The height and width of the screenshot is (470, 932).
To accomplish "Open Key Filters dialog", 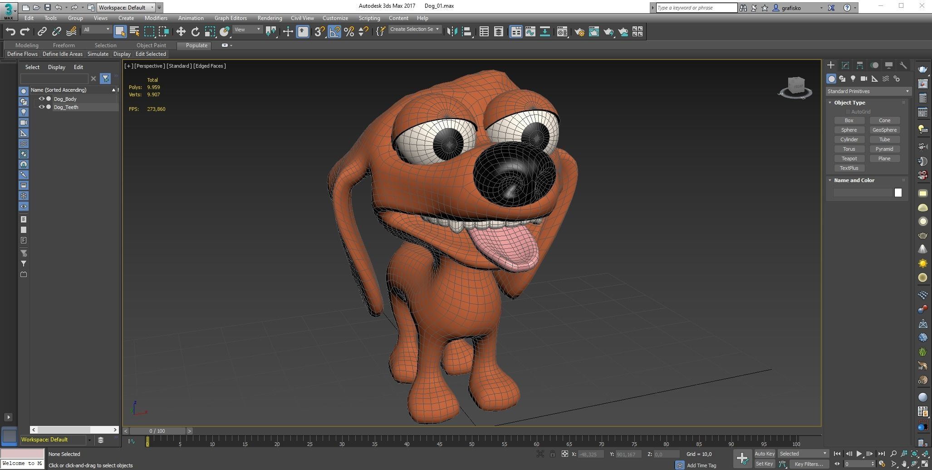I will [809, 464].
